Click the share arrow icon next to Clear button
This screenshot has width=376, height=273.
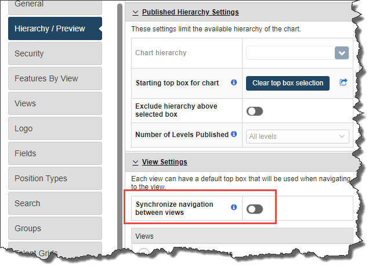click(x=344, y=82)
